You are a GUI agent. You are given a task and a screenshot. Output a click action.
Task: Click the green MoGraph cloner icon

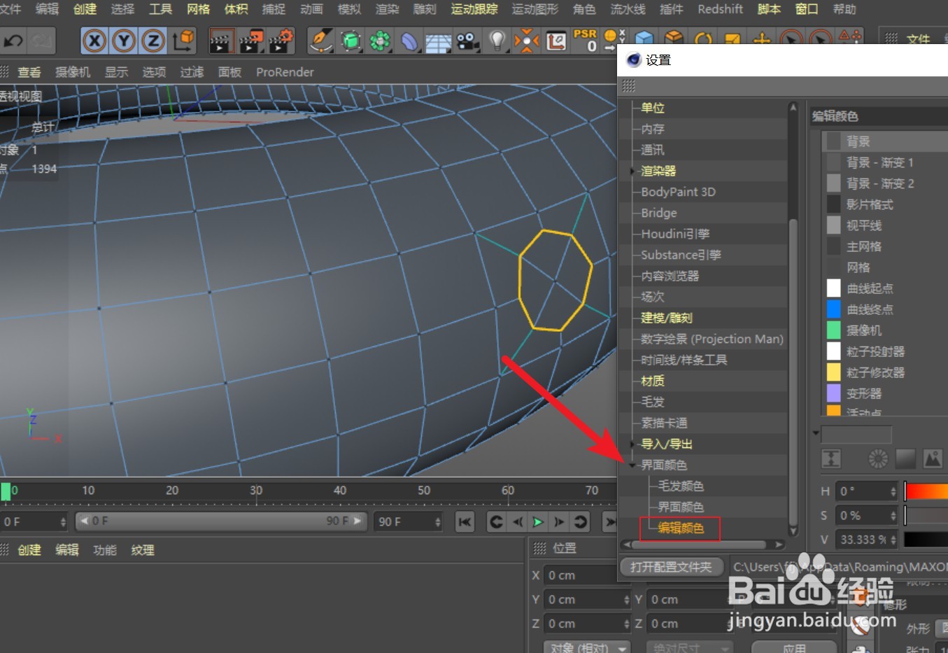pyautogui.click(x=380, y=41)
